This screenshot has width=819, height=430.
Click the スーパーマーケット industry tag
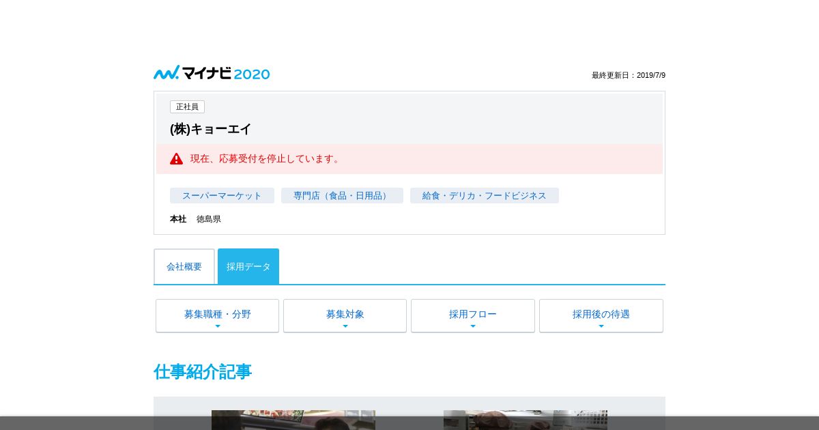click(x=222, y=196)
